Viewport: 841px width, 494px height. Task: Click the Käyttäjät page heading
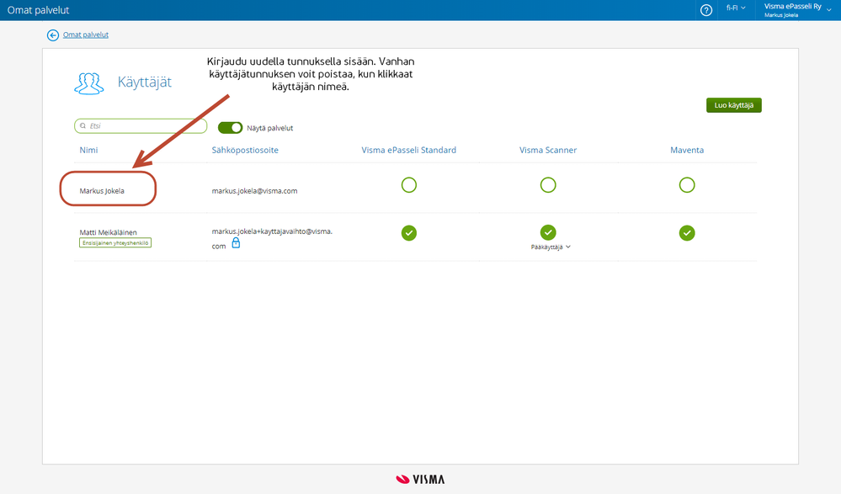145,82
